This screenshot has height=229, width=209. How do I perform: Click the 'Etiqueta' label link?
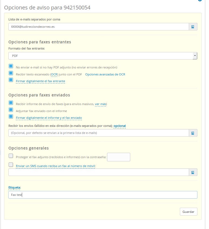coord(15,187)
